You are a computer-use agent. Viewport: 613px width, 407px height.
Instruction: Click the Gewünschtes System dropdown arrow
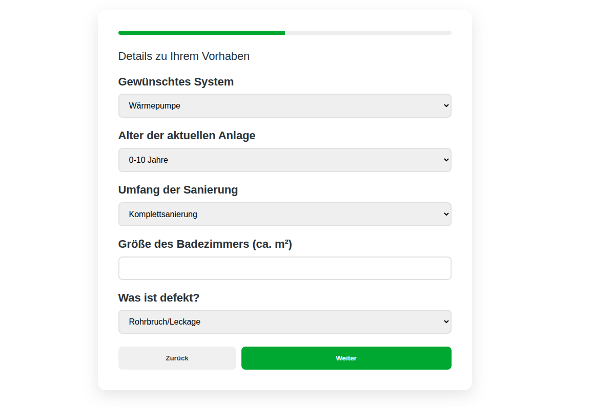pos(446,106)
